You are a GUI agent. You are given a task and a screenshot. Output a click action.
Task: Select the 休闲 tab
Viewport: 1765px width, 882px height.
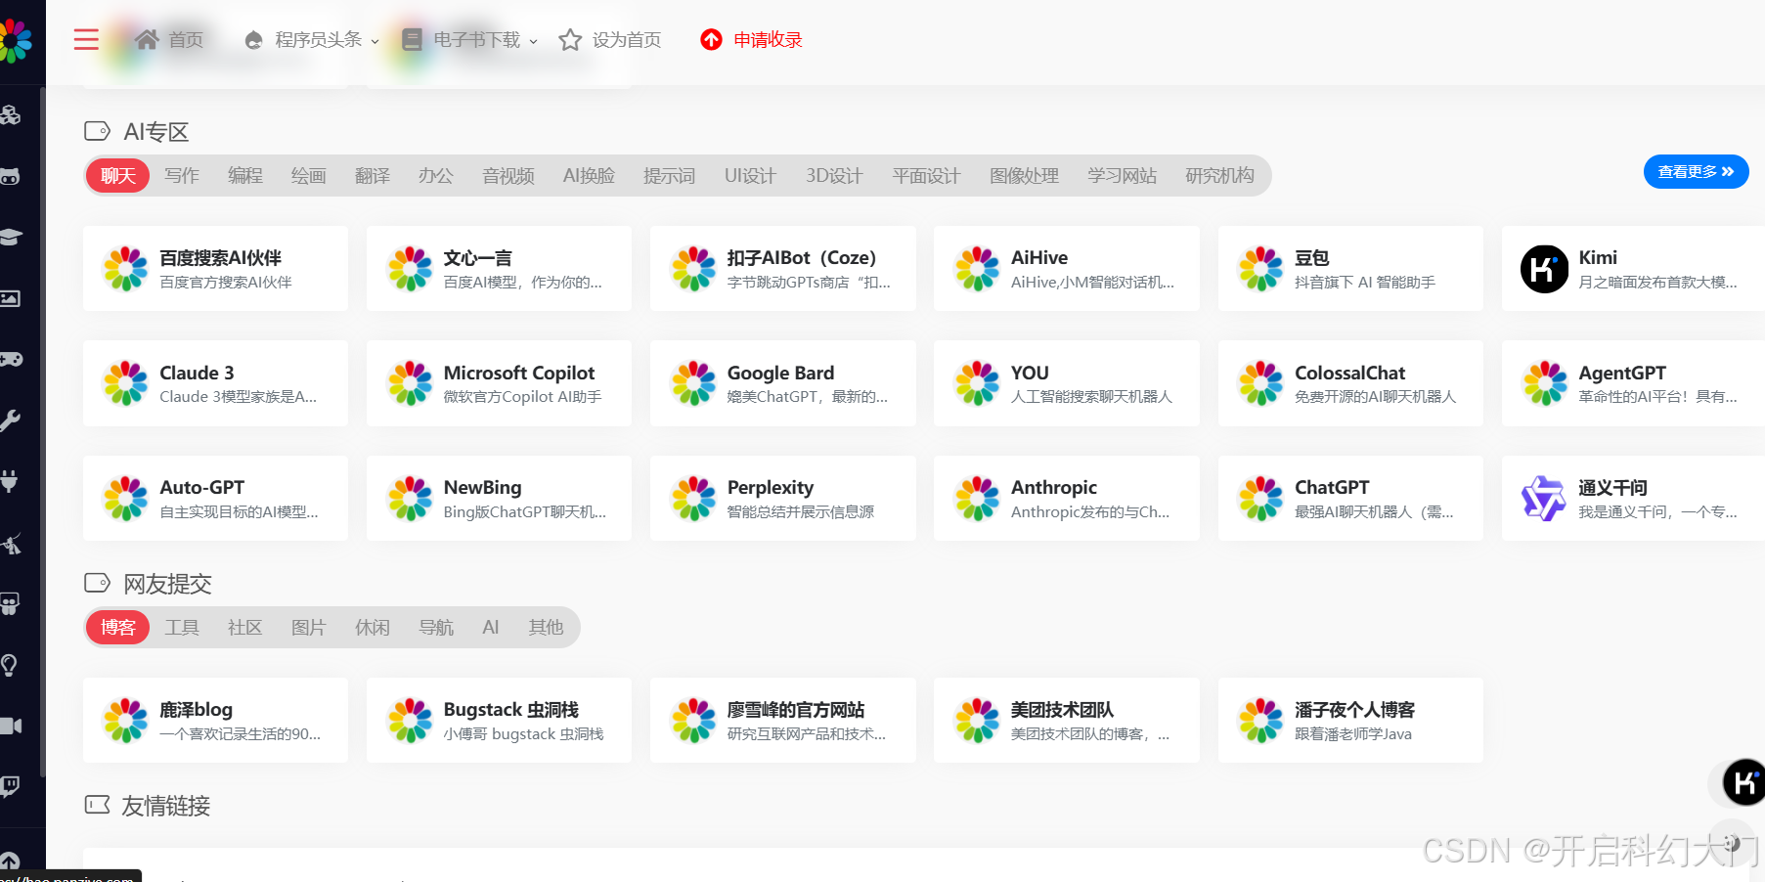[x=373, y=627]
